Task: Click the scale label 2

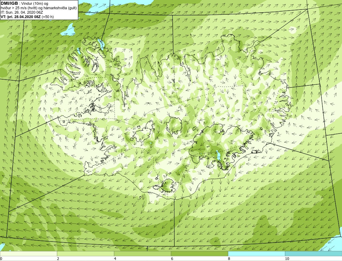Action: (58, 259)
